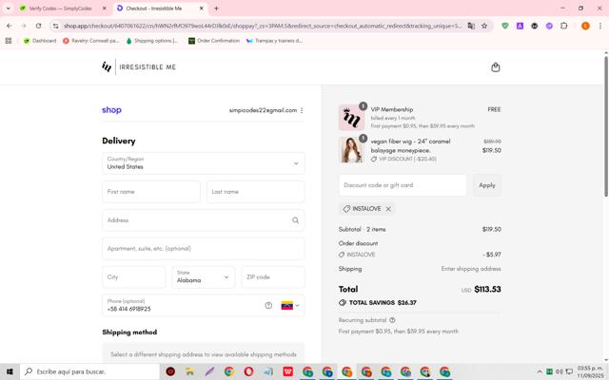Click the TOTAL SAVINGS $26.37 text
This screenshot has width=609, height=380.
383,303
